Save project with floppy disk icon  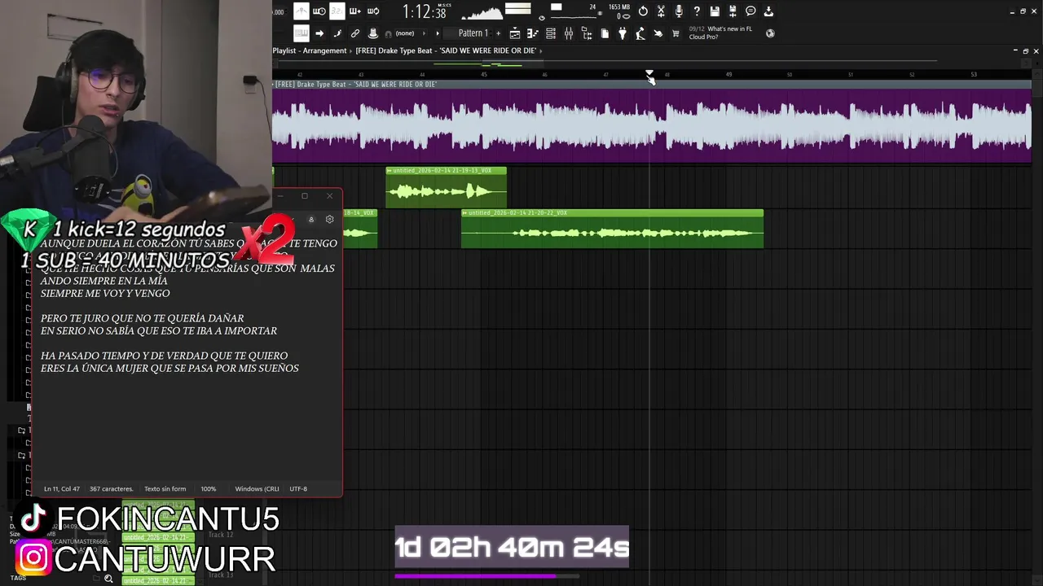point(715,11)
